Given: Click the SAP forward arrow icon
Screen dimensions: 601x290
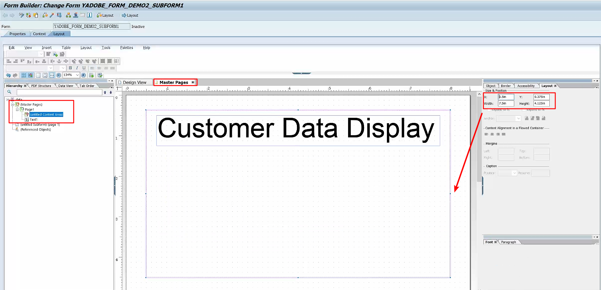Looking at the screenshot, I should [x=12, y=15].
